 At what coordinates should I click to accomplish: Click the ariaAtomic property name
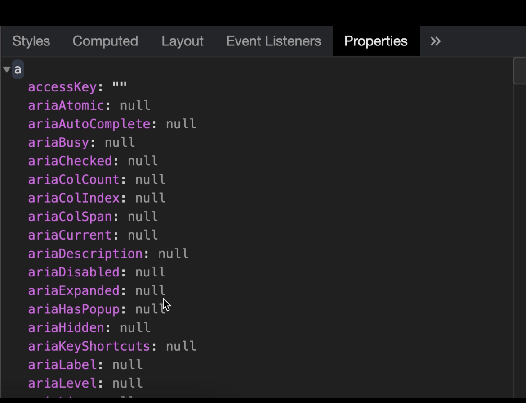pos(66,105)
